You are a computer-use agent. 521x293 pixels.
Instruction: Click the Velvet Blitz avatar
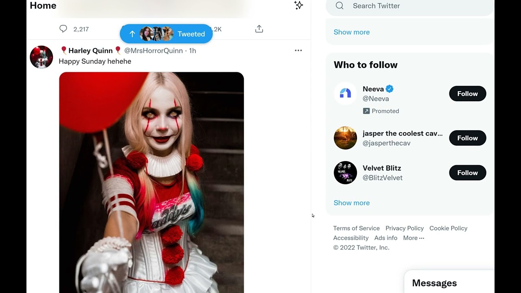click(x=345, y=173)
